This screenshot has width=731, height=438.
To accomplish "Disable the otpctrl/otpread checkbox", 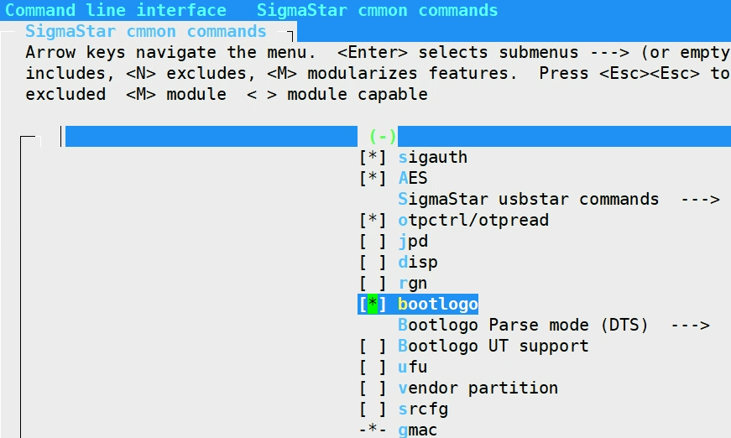I will tap(373, 221).
